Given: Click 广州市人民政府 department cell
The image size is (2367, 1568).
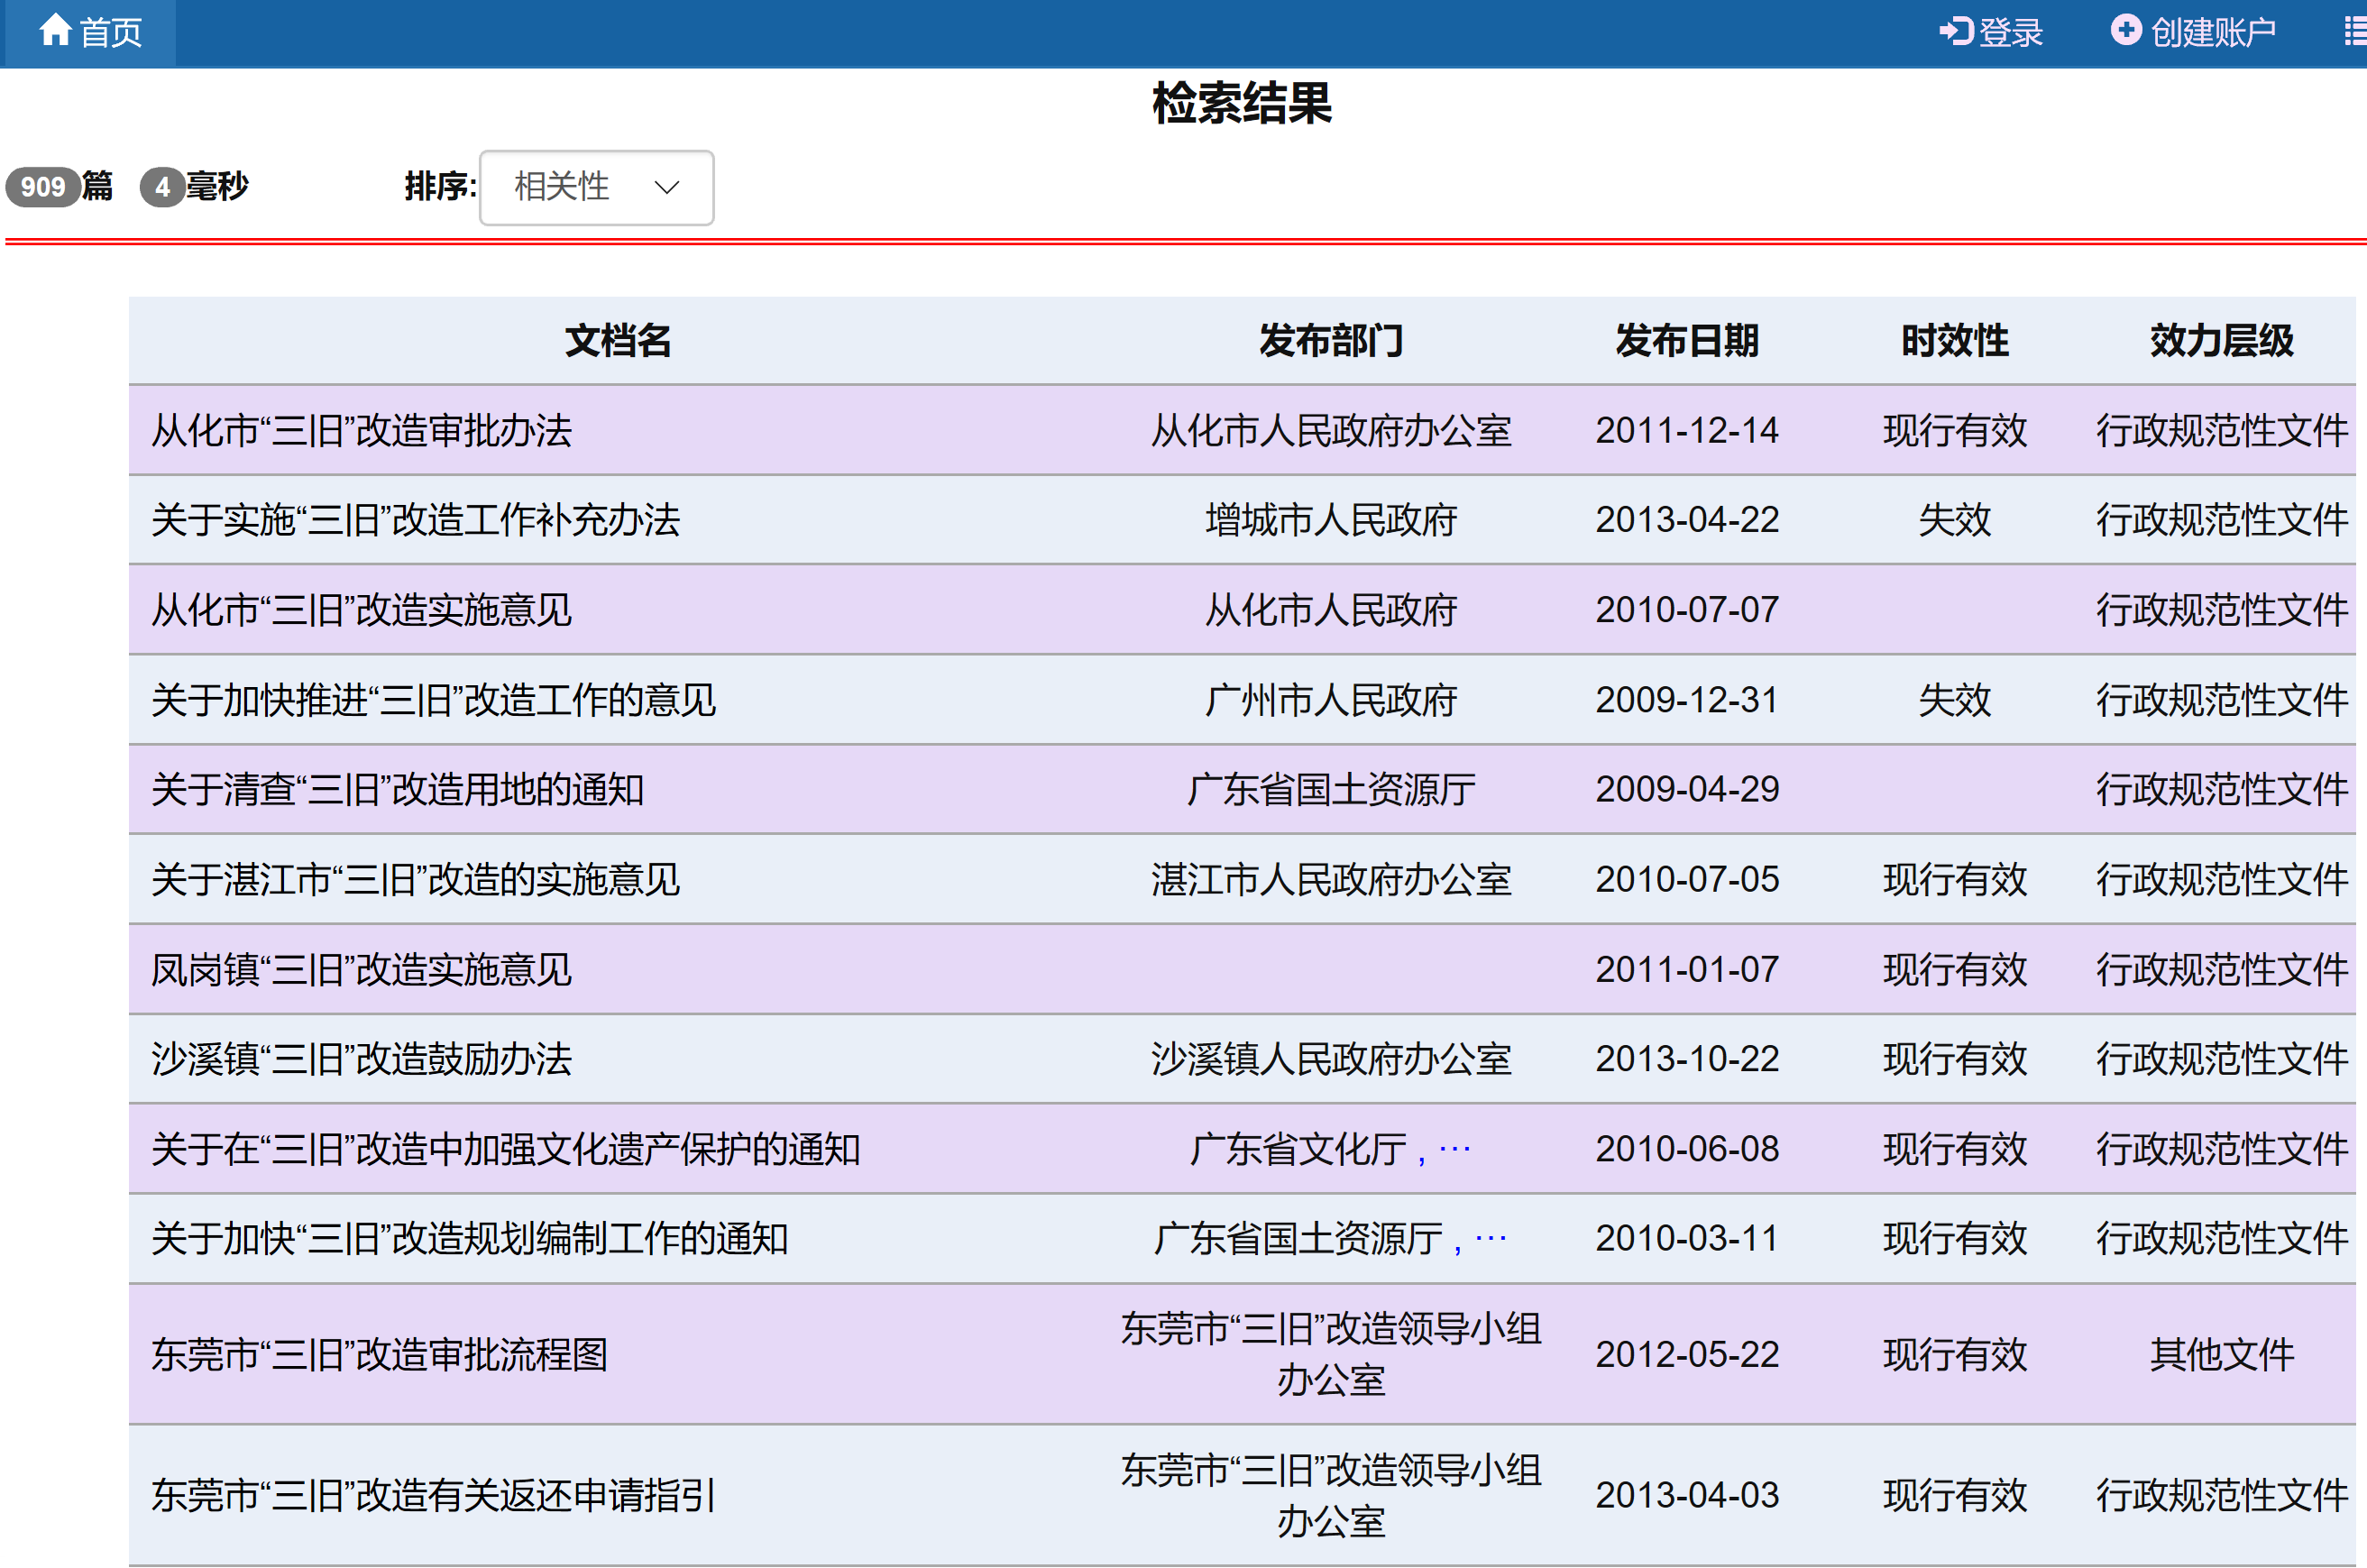Looking at the screenshot, I should click(1331, 700).
